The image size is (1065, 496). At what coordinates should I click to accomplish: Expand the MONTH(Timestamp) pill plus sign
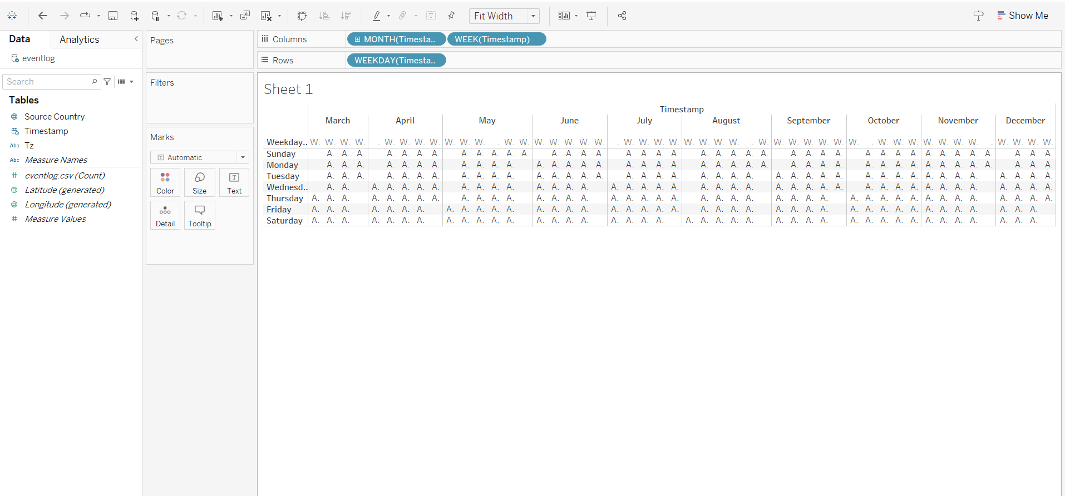(357, 39)
